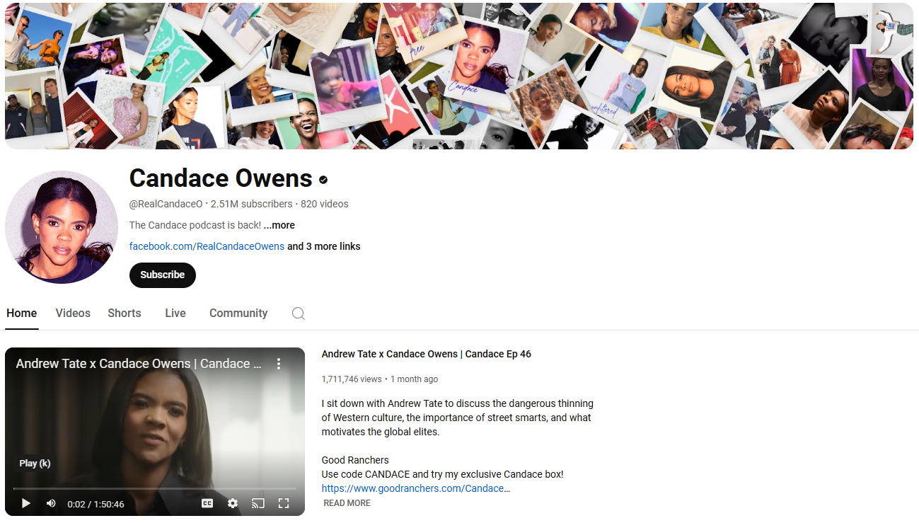Click the Subscribe button
Image resolution: width=919 pixels, height=523 pixels.
[x=162, y=275]
